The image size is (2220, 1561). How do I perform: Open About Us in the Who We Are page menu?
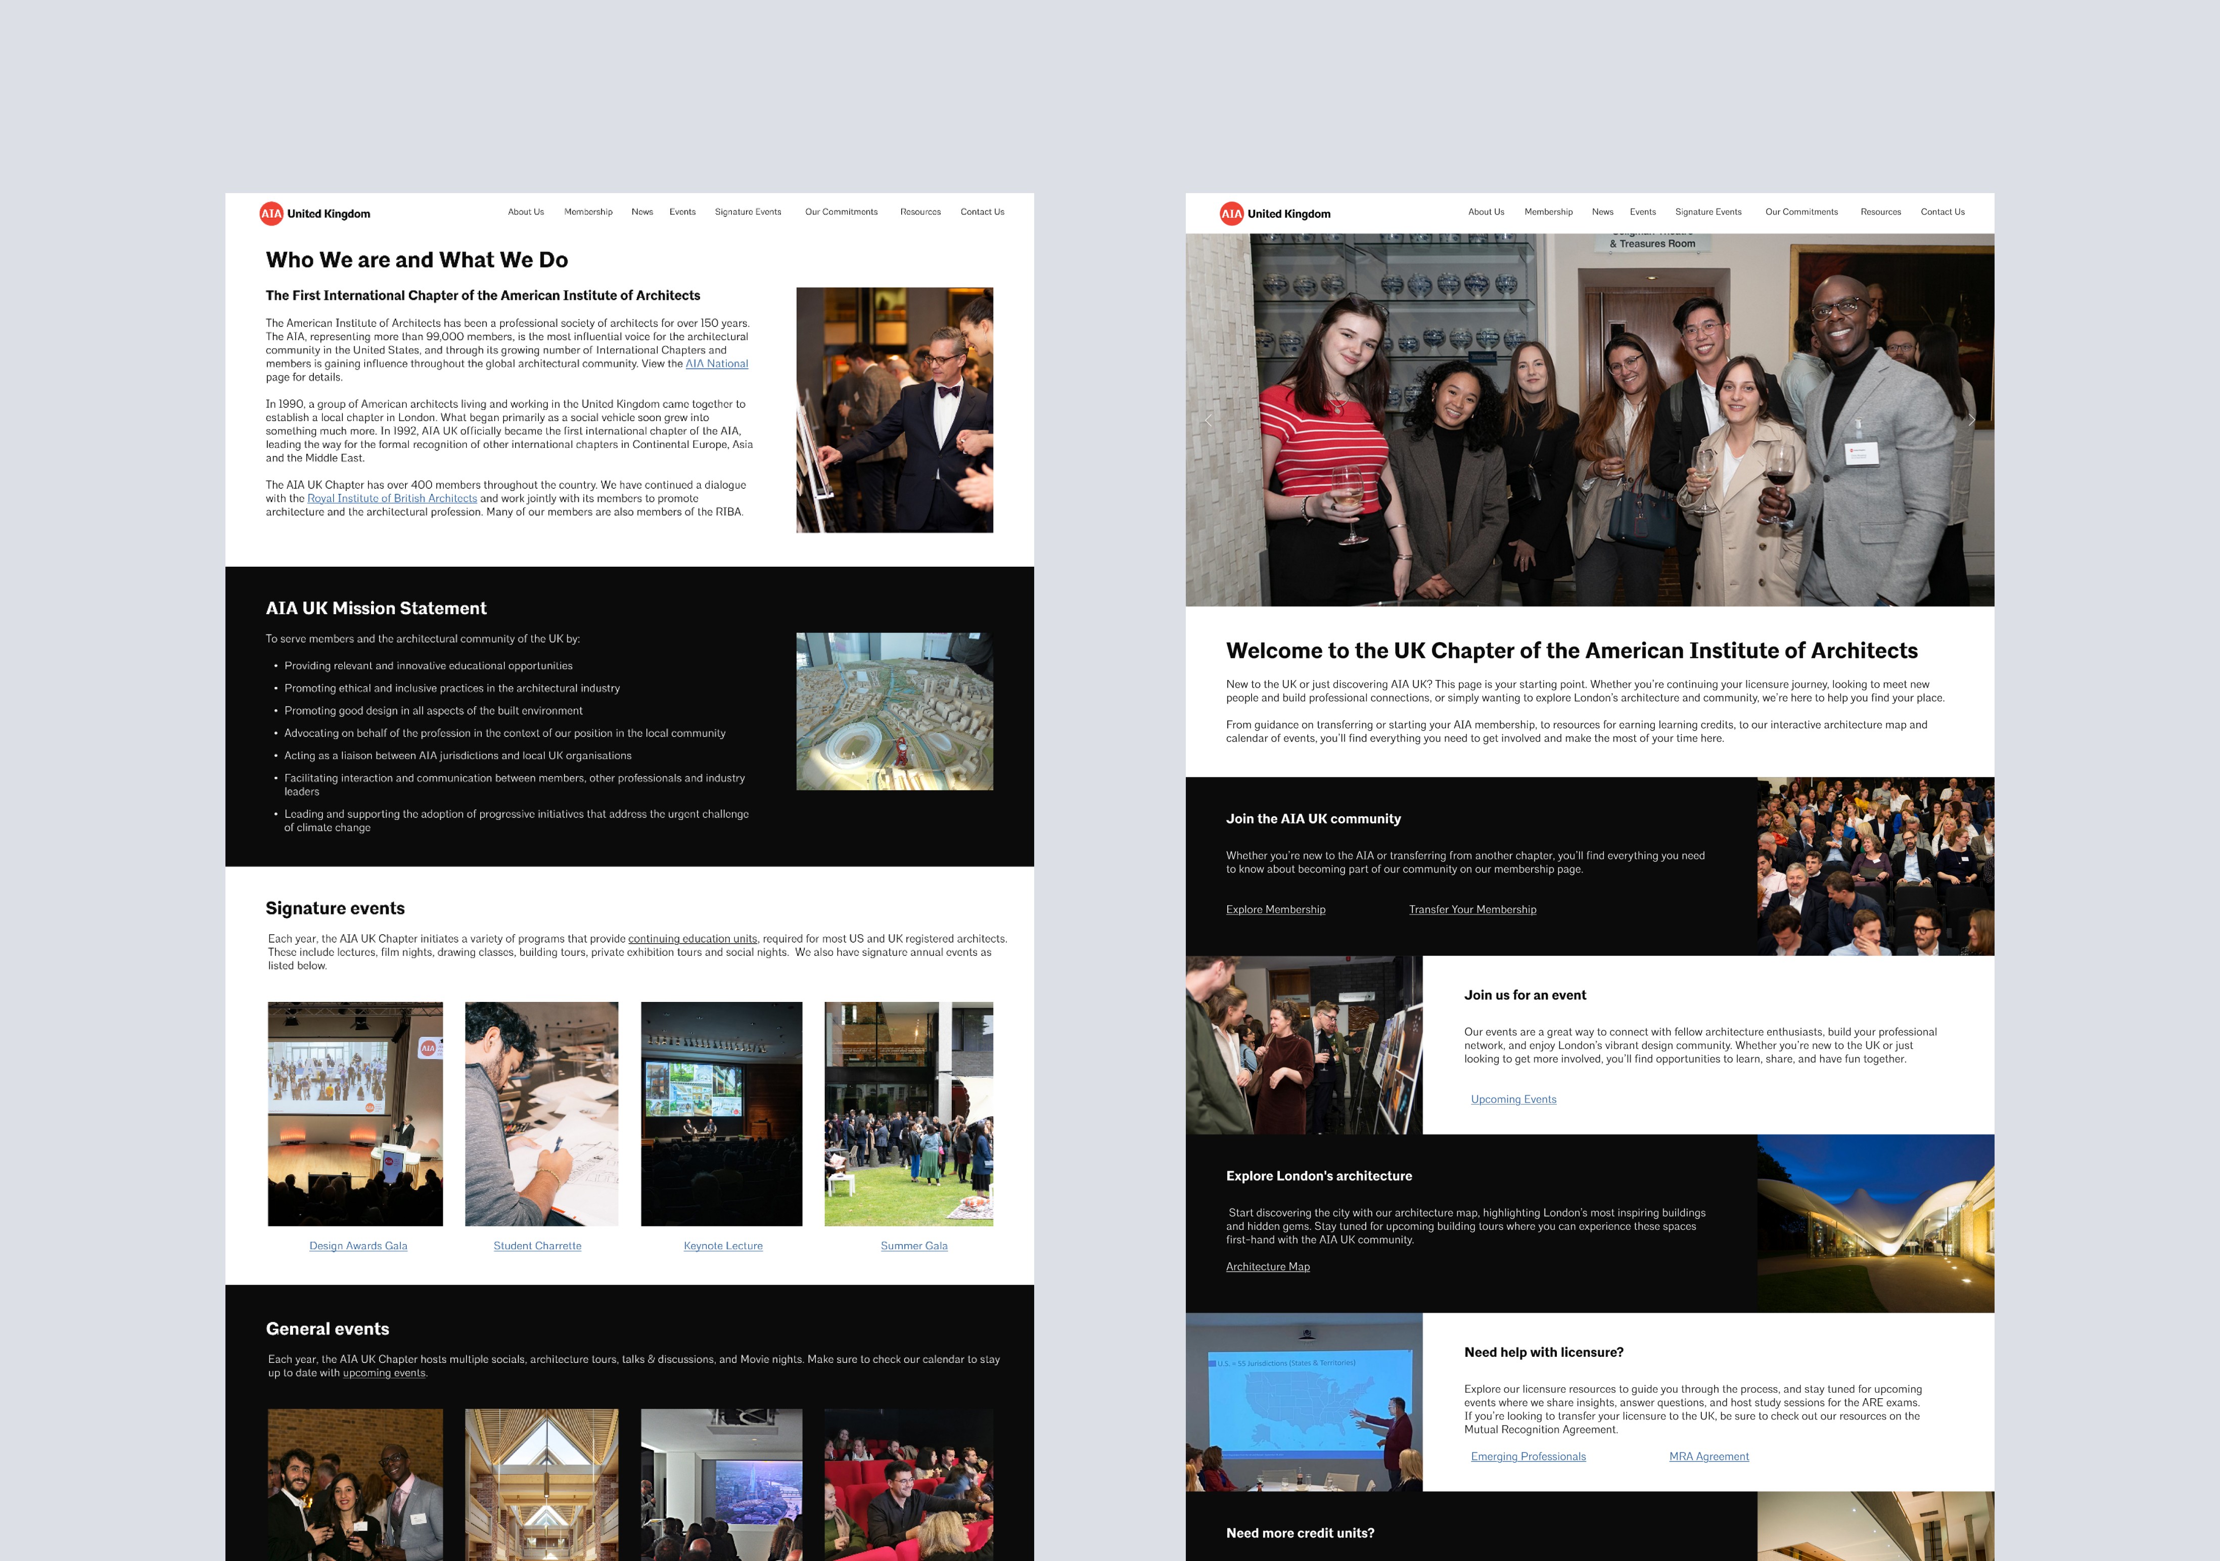coord(526,212)
